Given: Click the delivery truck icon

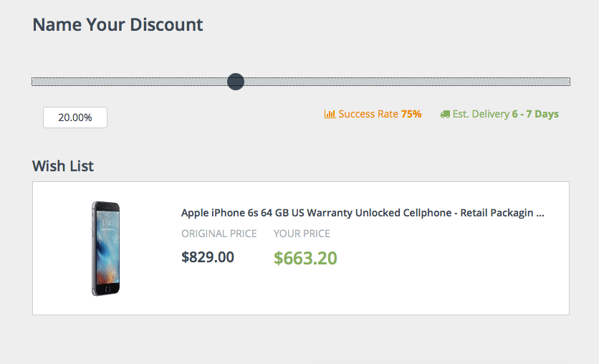Looking at the screenshot, I should [445, 114].
